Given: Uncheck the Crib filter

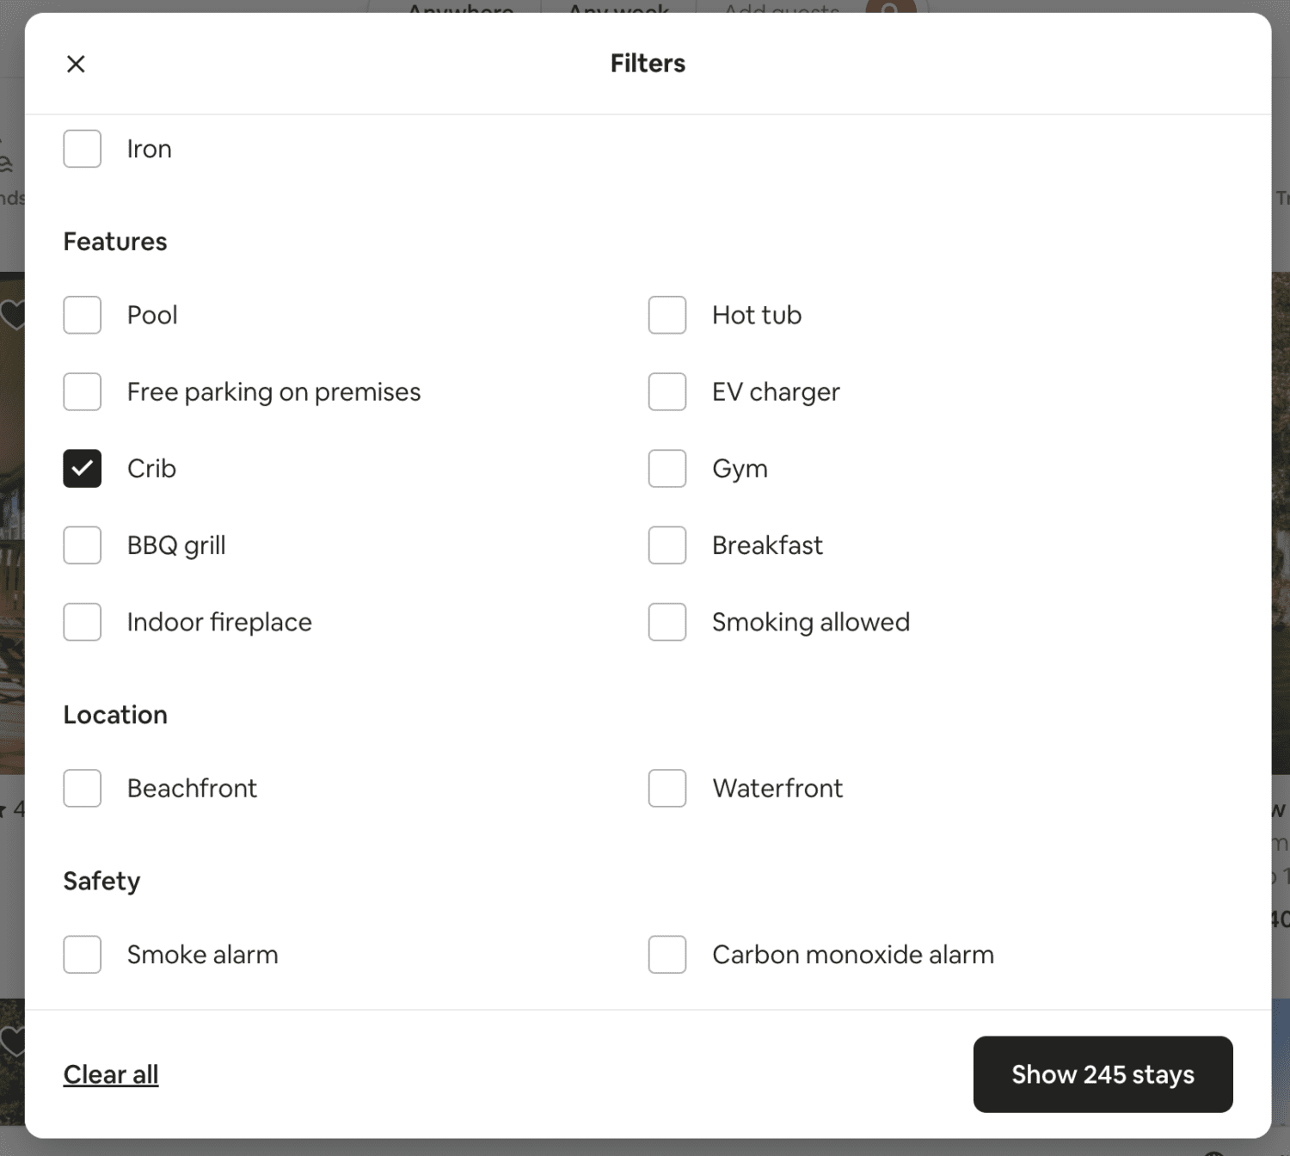Looking at the screenshot, I should point(82,468).
